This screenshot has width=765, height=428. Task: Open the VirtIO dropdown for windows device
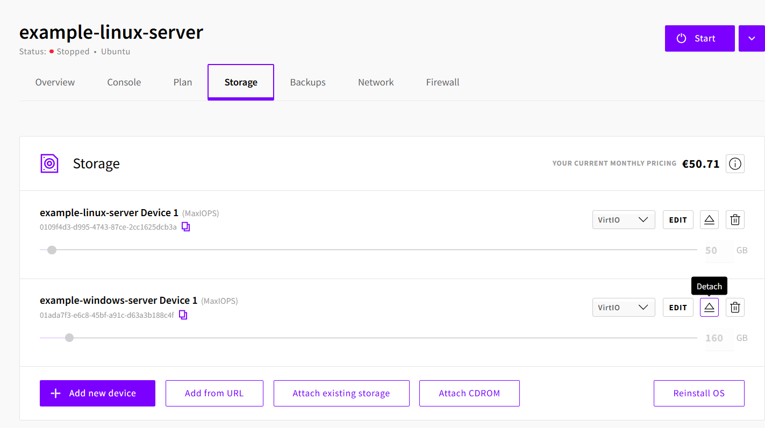coord(623,308)
